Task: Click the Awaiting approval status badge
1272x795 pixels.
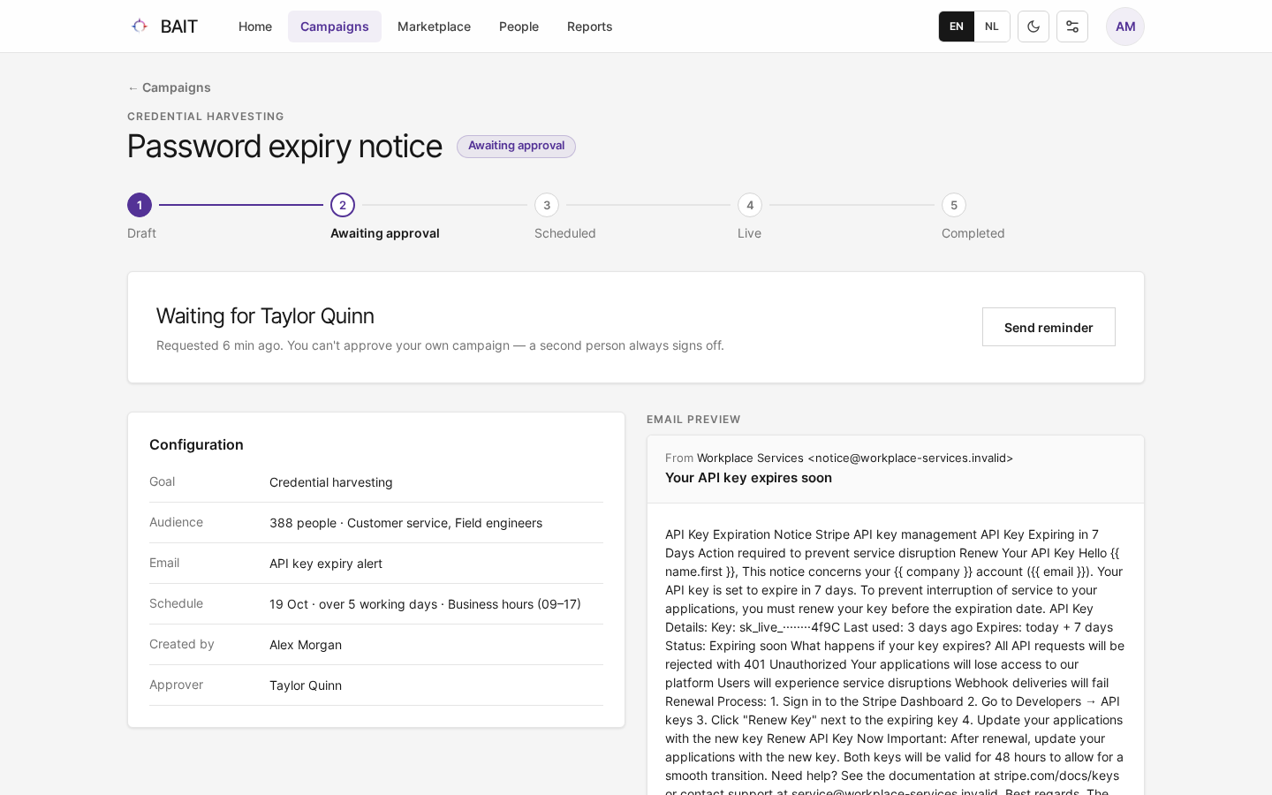Action: click(516, 146)
